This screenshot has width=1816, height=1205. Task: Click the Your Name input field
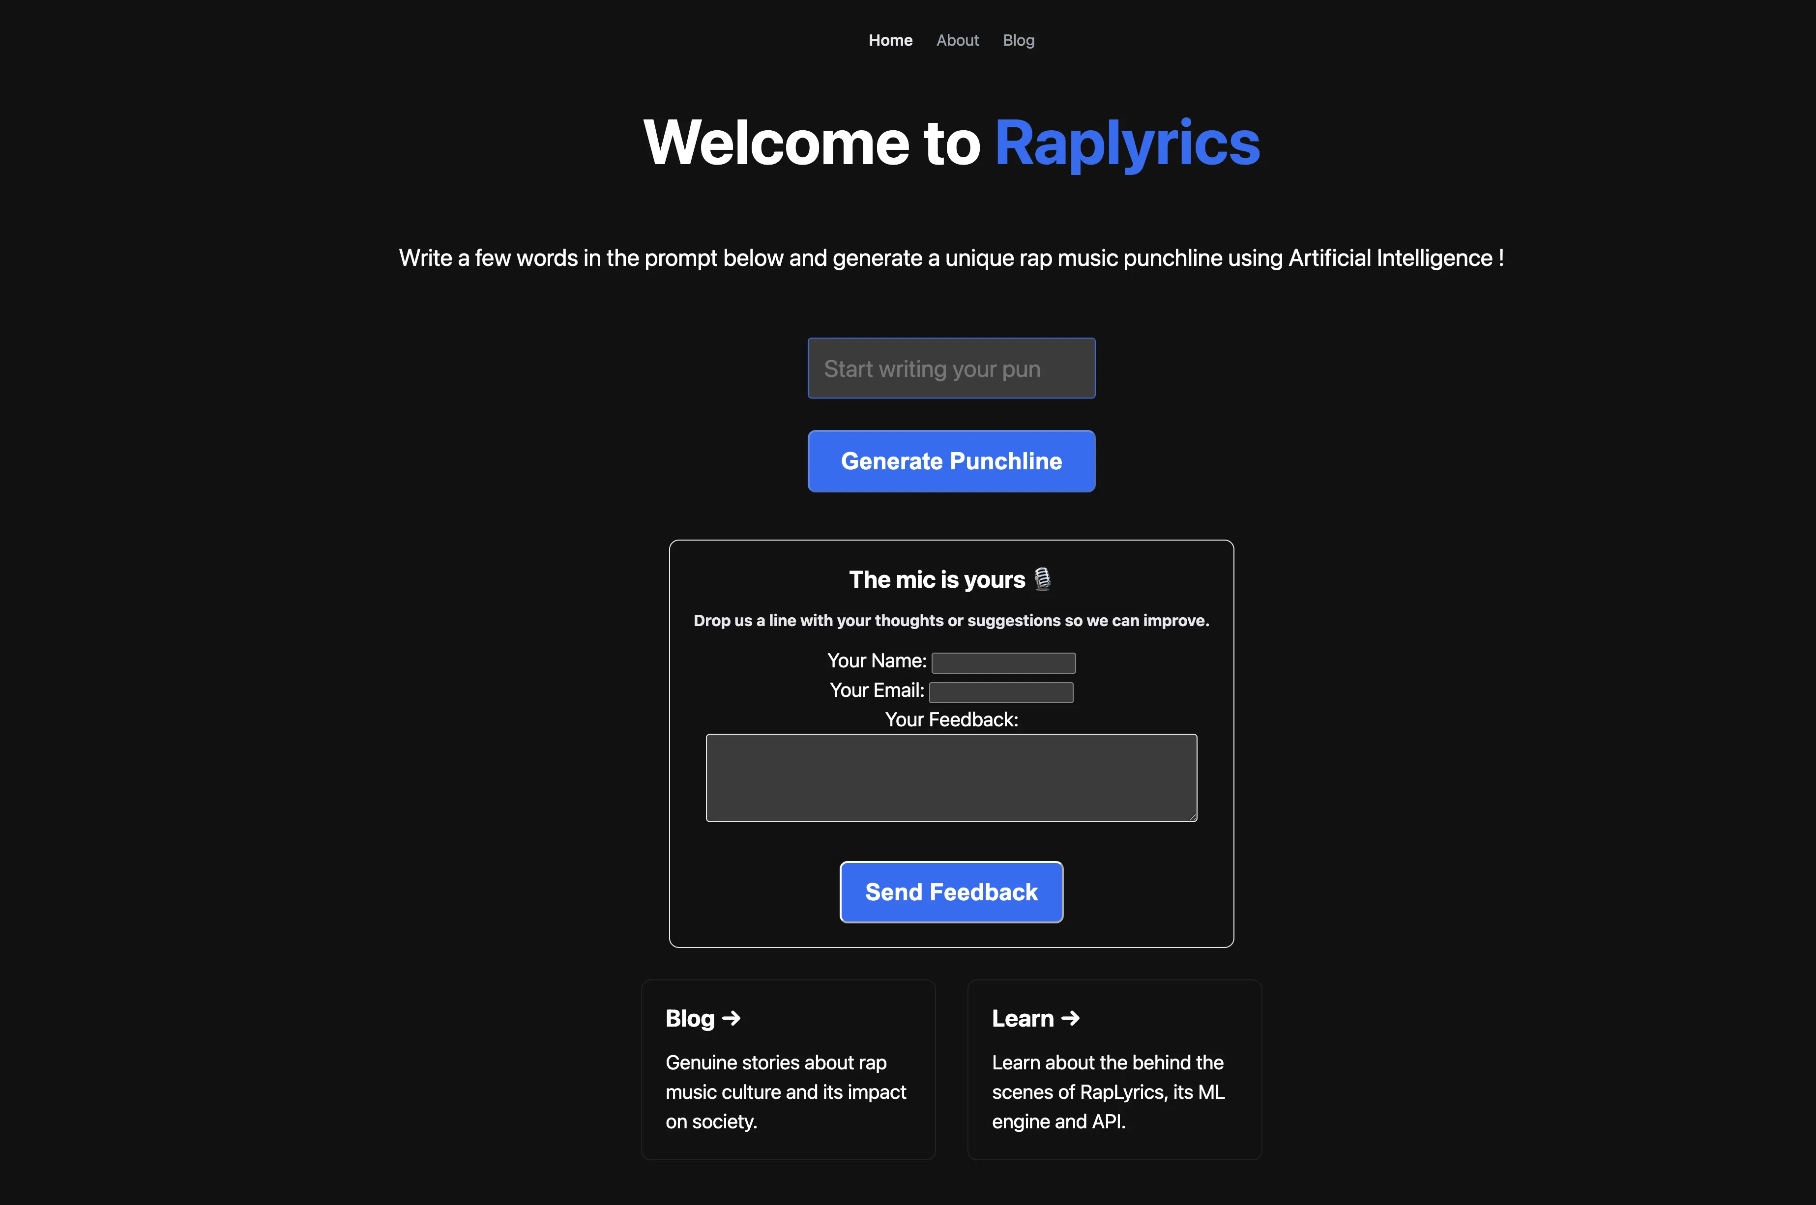1002,661
